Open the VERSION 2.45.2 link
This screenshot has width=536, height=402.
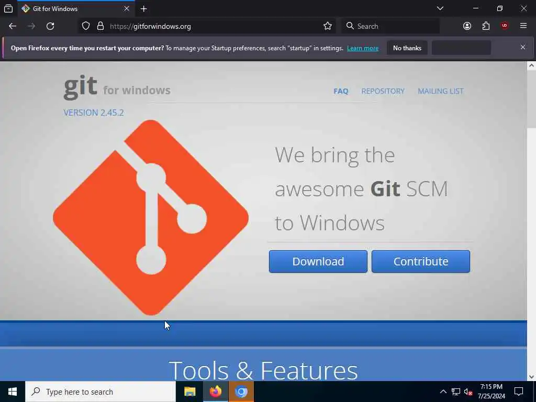[93, 113]
